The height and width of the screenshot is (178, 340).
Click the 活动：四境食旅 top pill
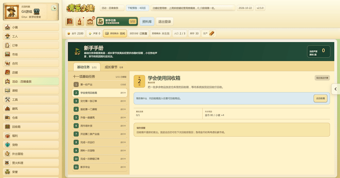click(112, 8)
